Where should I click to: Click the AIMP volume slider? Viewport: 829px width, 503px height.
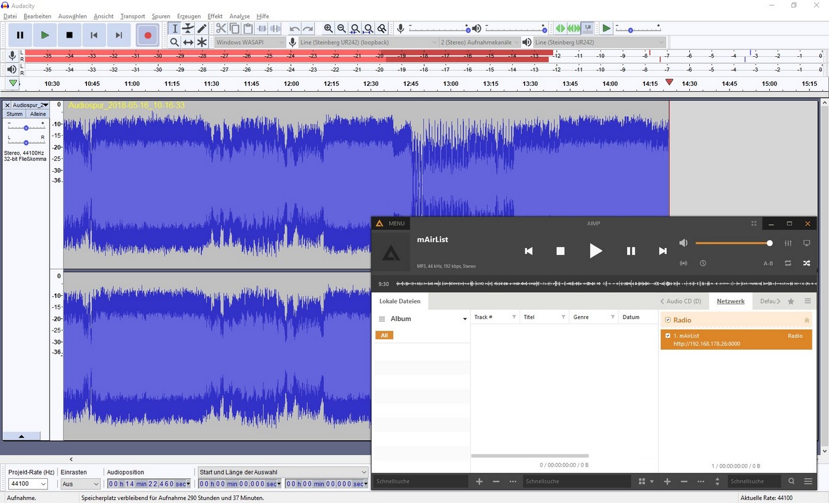click(x=732, y=243)
